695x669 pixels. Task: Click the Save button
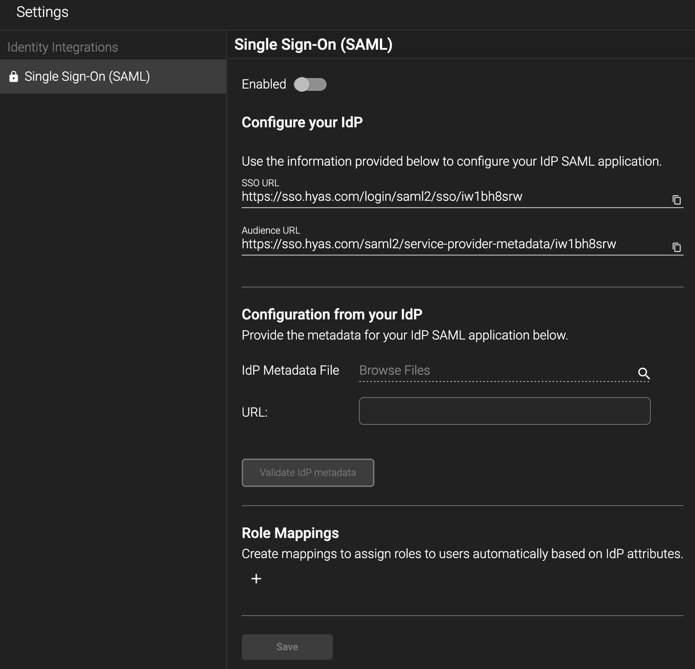pyautogui.click(x=287, y=647)
